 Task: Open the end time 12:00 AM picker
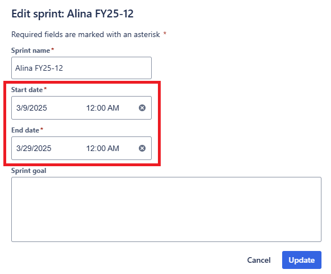(x=103, y=148)
